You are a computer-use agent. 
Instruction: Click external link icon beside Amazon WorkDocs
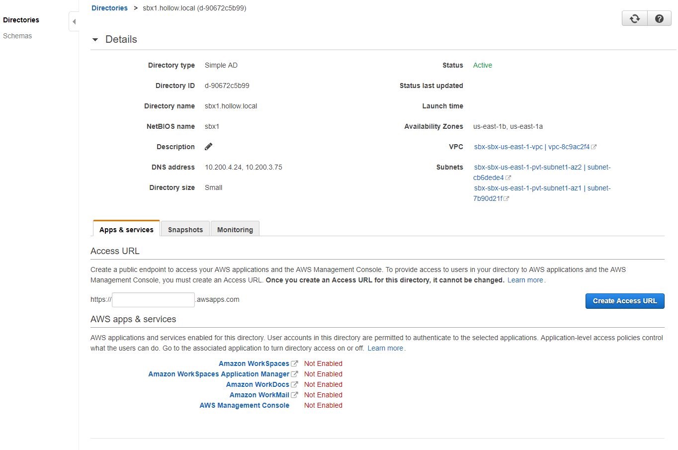[x=294, y=384]
